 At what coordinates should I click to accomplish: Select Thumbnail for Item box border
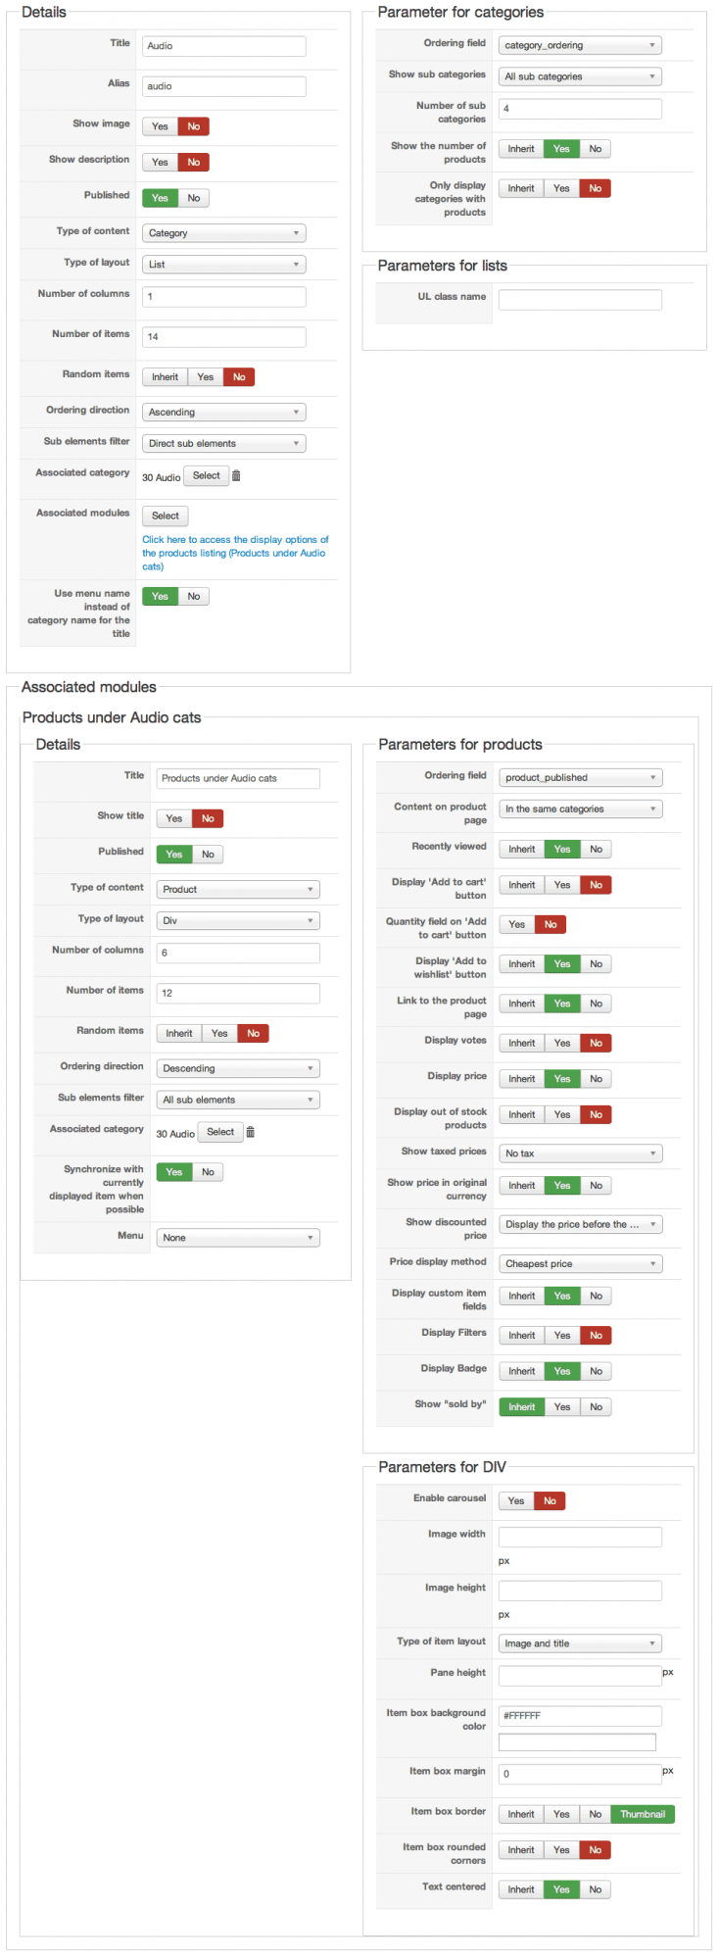[x=643, y=1815]
